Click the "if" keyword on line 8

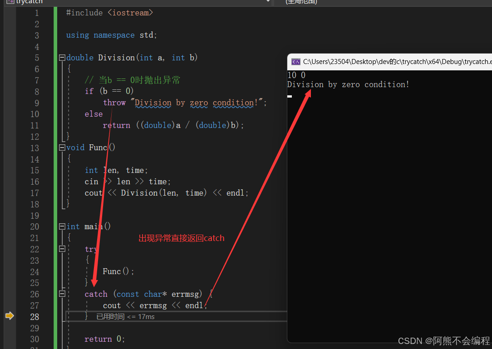(x=89, y=91)
